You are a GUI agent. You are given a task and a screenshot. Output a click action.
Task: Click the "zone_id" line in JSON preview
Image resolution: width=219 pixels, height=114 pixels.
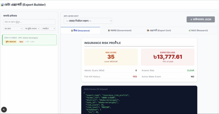point(103,102)
